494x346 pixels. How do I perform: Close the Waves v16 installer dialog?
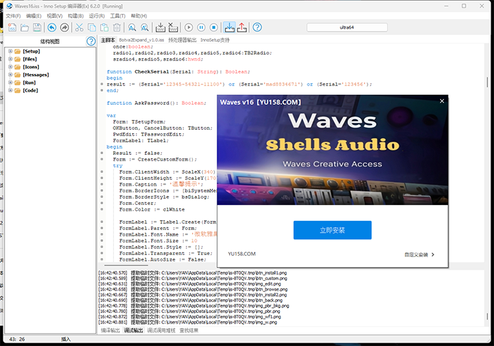click(442, 101)
